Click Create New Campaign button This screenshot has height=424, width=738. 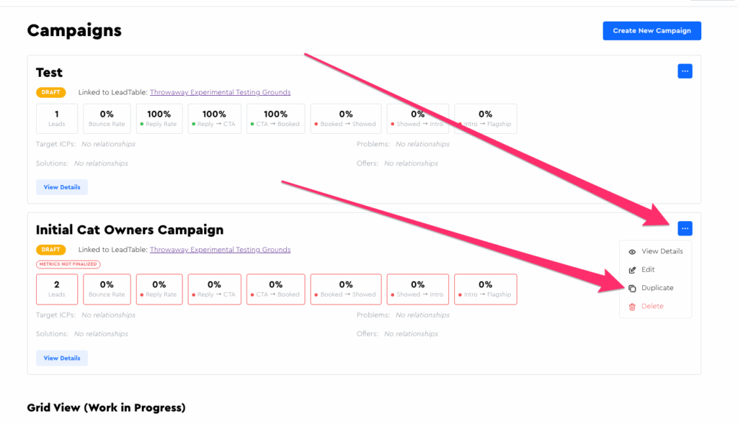click(652, 31)
